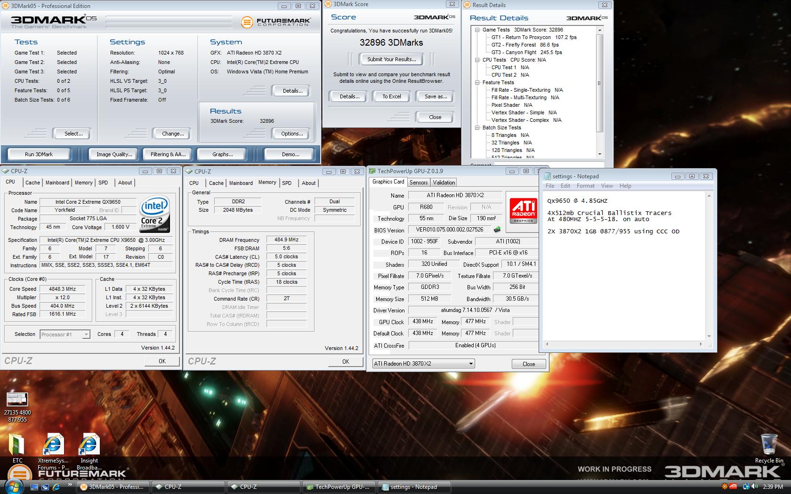
Task: Collapse the CPU Tests tree node
Action: (477, 60)
